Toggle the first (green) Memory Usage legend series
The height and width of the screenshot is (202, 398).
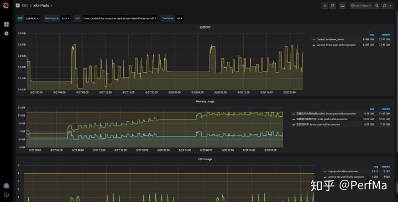tap(326, 114)
